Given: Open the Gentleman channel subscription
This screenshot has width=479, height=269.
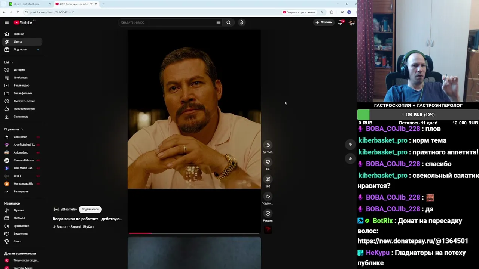Looking at the screenshot, I should (22, 137).
